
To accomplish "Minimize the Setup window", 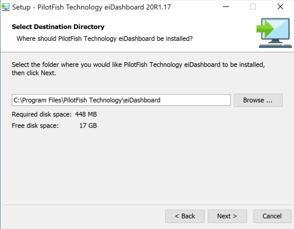I will coord(226,7).
